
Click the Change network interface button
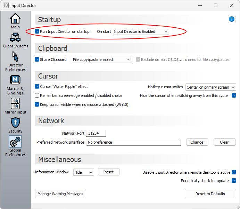coord(197,142)
